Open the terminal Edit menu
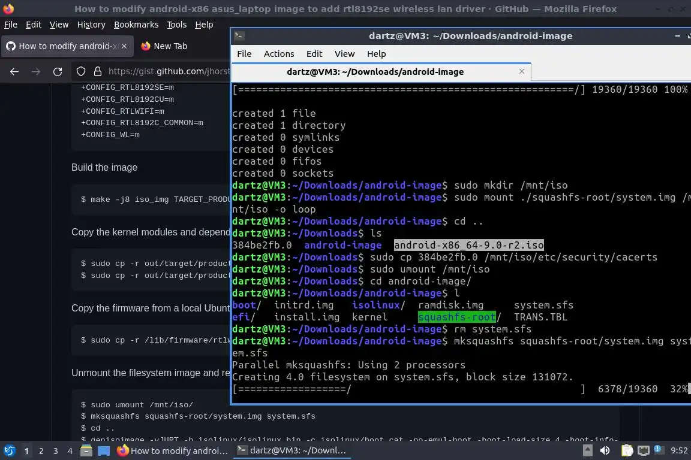The image size is (691, 460). (x=314, y=54)
